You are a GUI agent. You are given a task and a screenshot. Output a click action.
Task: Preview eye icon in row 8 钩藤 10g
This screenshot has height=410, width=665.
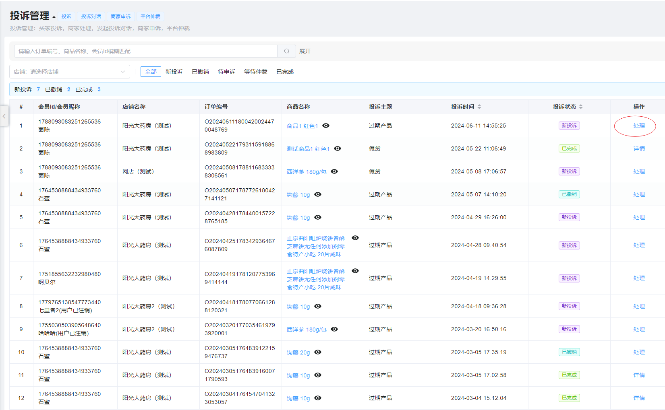(x=318, y=306)
